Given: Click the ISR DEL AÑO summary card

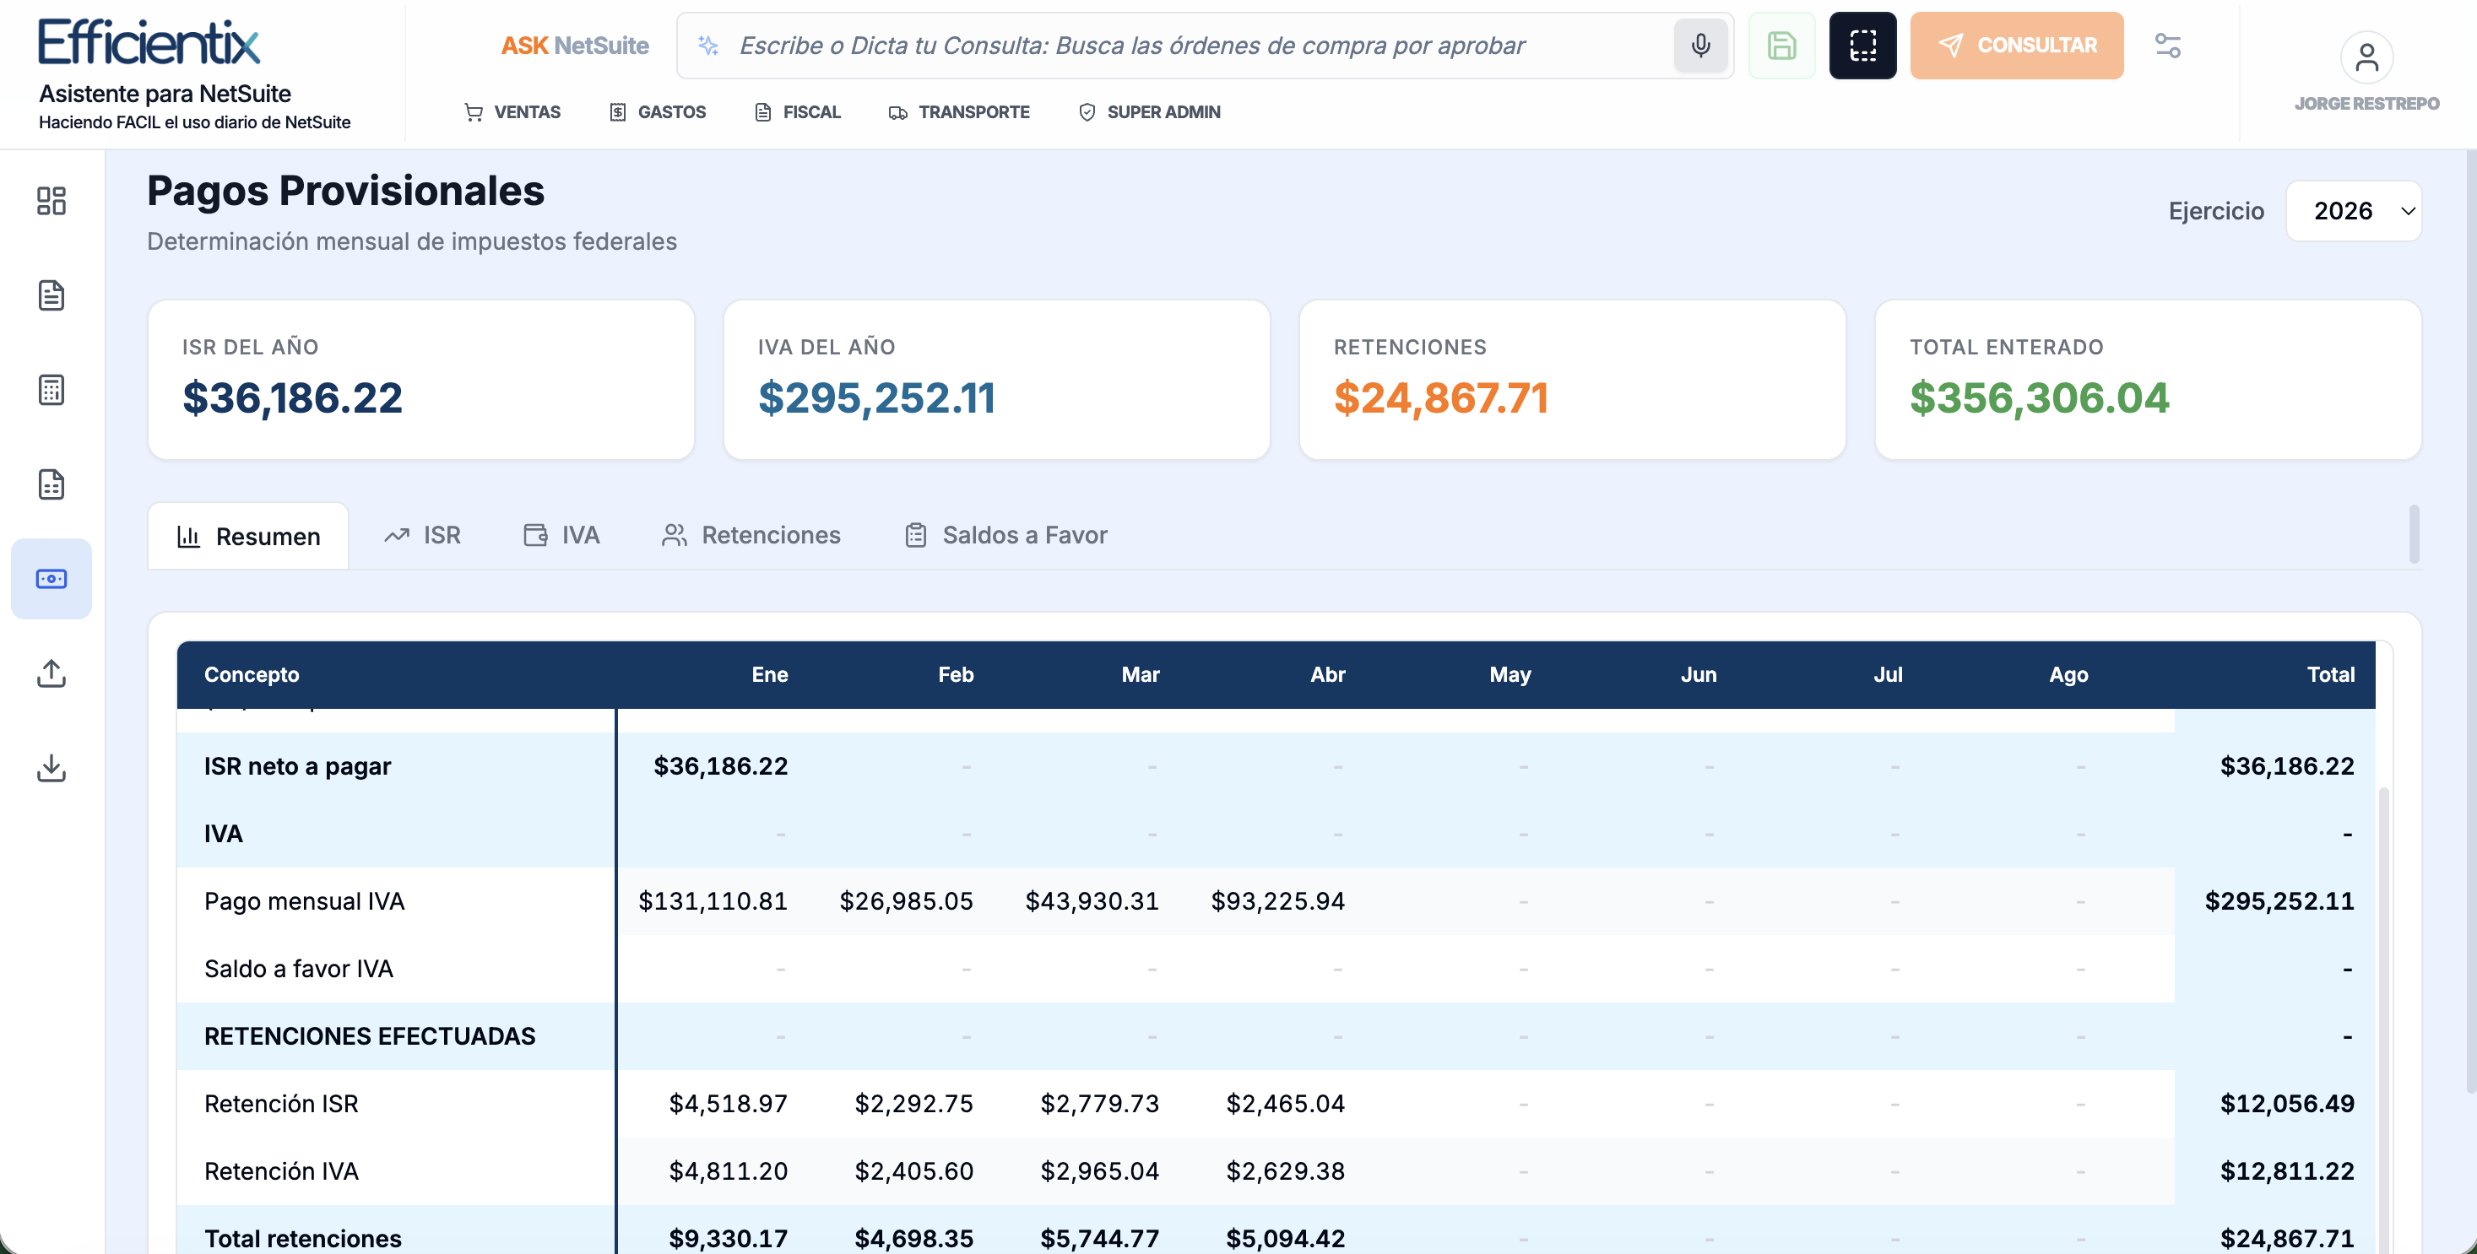Looking at the screenshot, I should [421, 380].
